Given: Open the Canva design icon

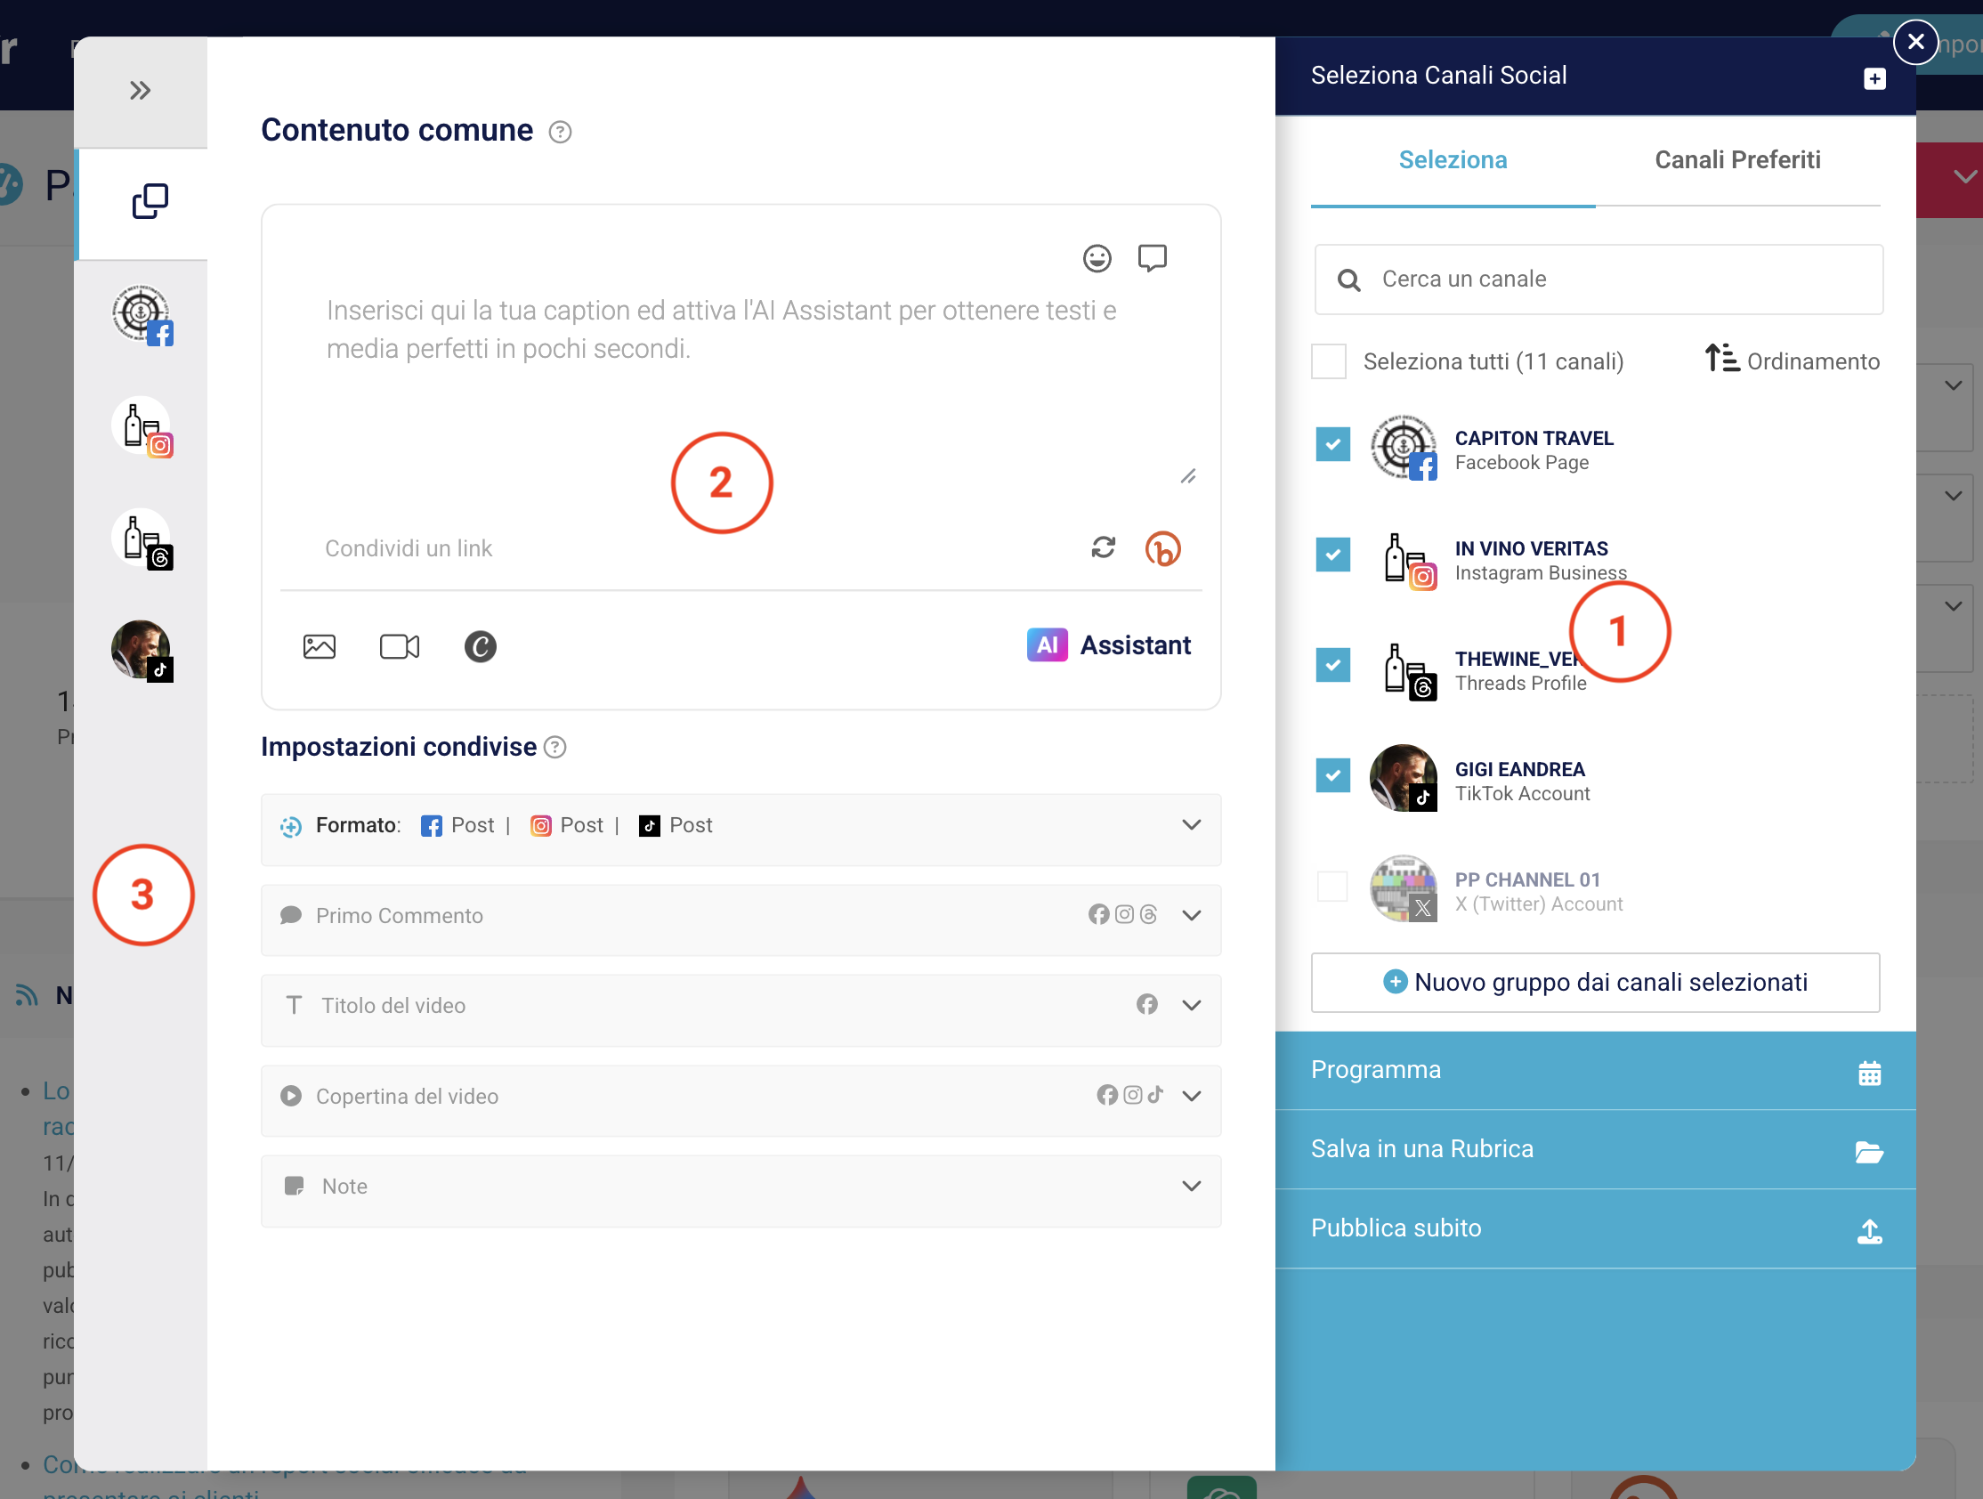Looking at the screenshot, I should [480, 646].
